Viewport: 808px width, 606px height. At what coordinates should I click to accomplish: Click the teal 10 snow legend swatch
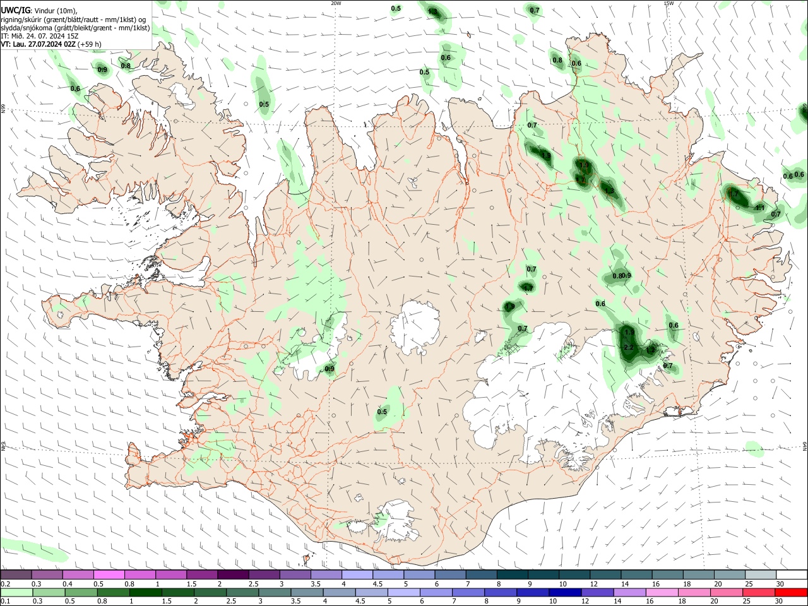tap(574, 574)
